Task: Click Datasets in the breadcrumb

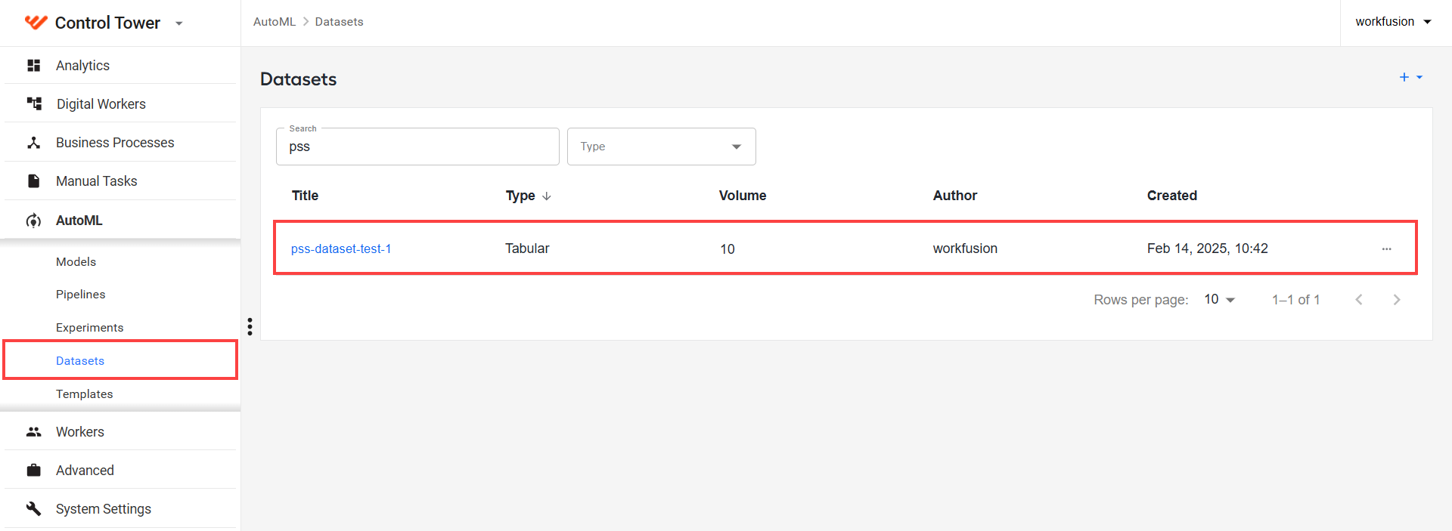Action: click(x=339, y=22)
